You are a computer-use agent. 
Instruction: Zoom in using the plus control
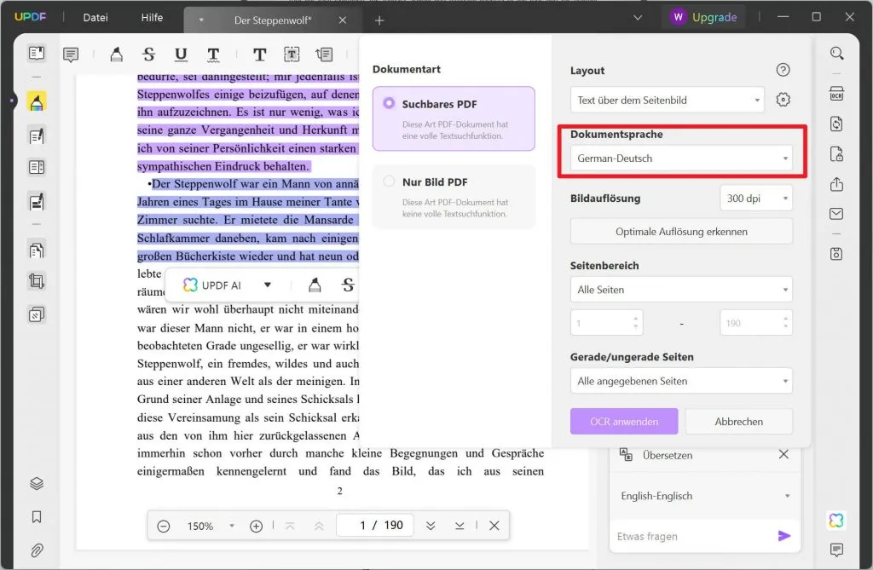pos(256,526)
